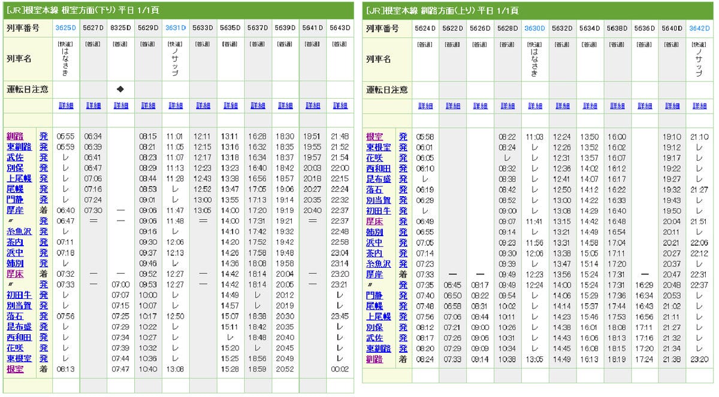Open 詳細 link for train 5643D
Screen dimensions: 719x397
340,106
